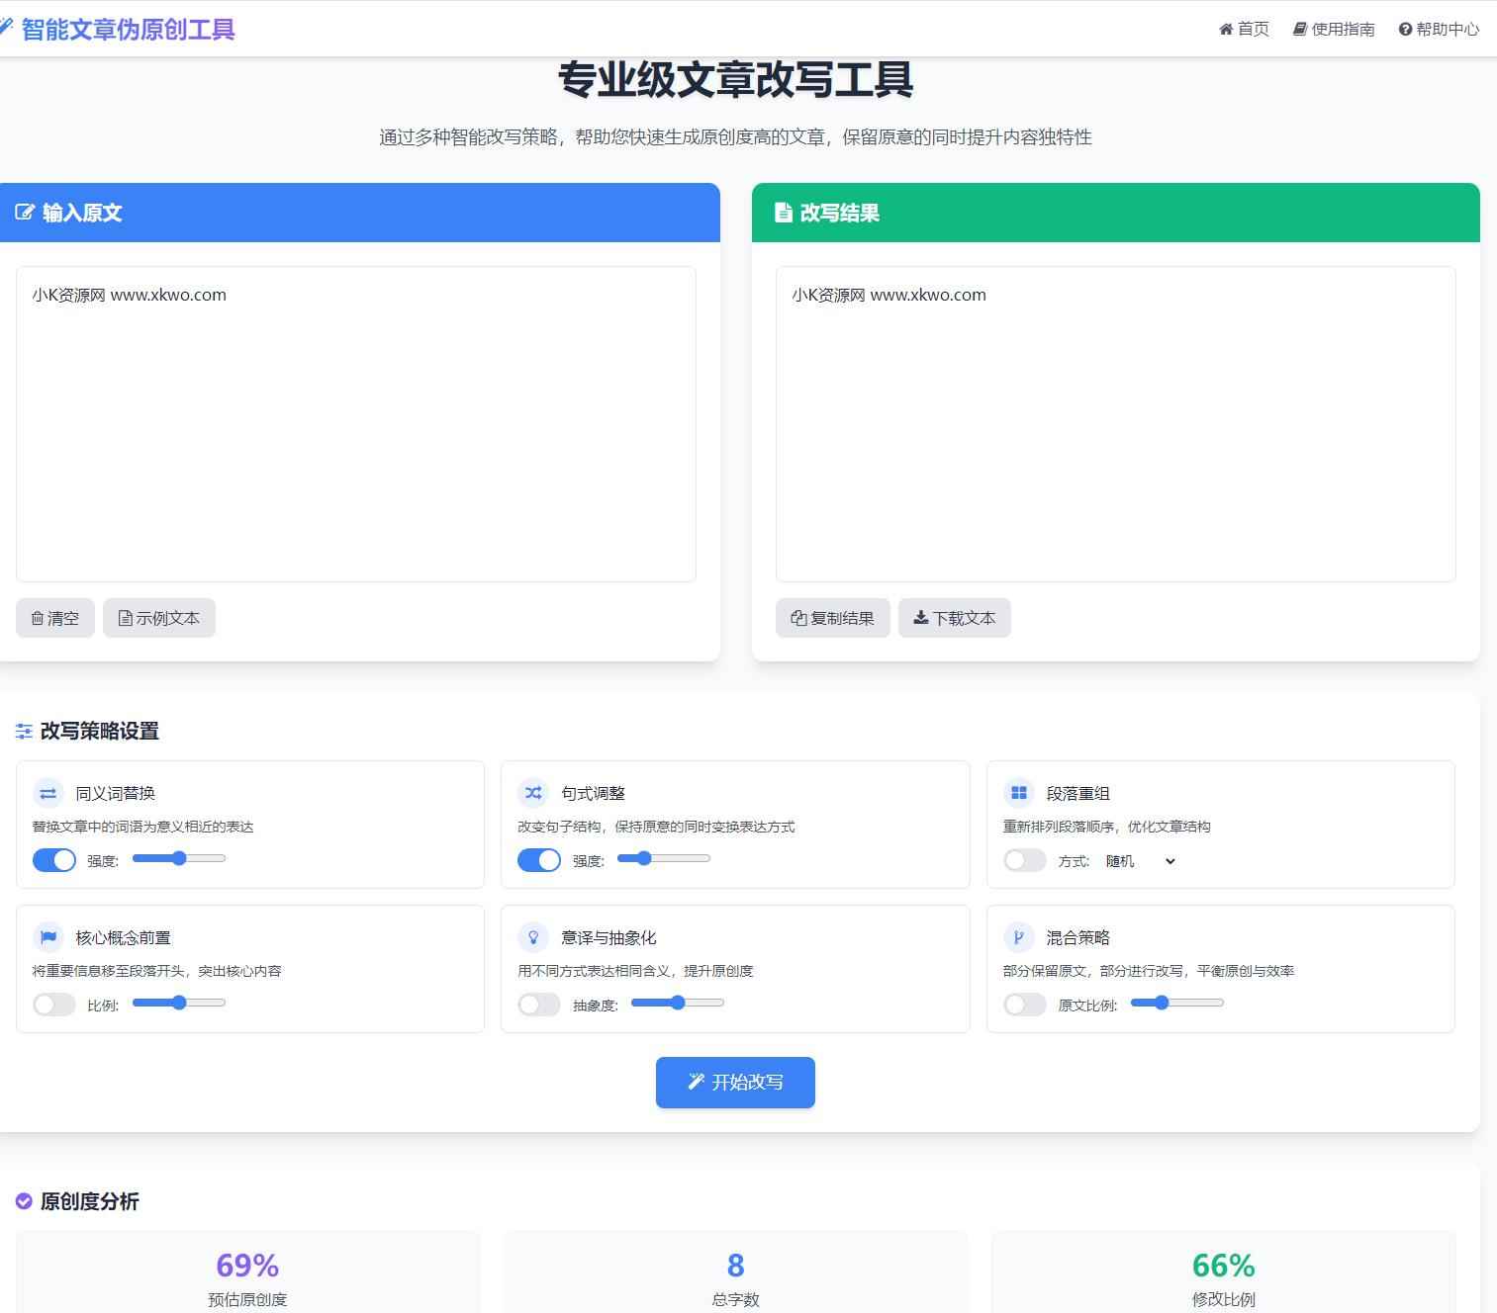Enable the 混合策略 toggle switch
This screenshot has width=1497, height=1313.
1024,1004
